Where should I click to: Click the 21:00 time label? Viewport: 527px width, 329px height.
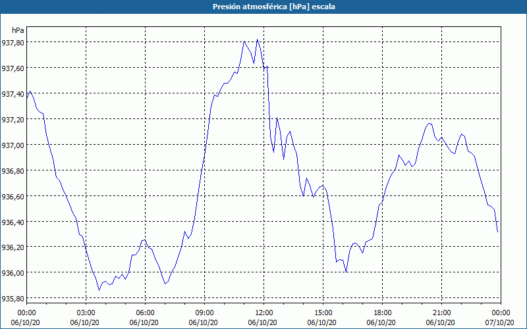coord(441,313)
